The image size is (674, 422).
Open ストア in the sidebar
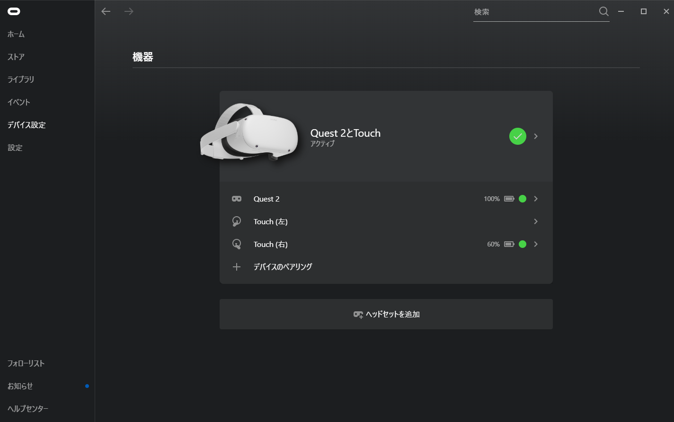(x=16, y=57)
